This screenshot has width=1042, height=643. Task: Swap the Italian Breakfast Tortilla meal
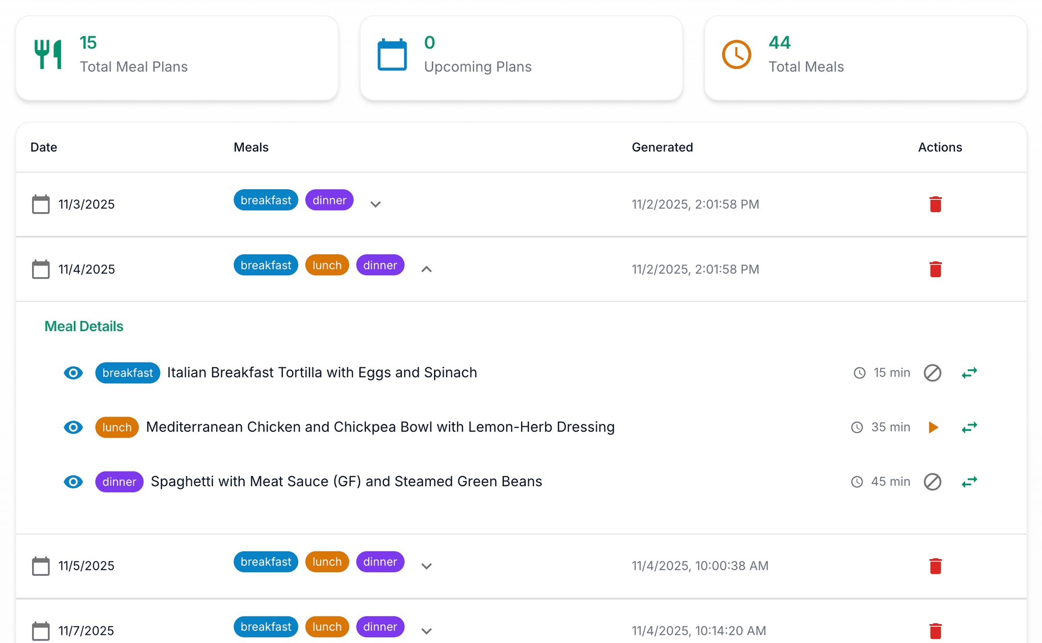click(969, 372)
